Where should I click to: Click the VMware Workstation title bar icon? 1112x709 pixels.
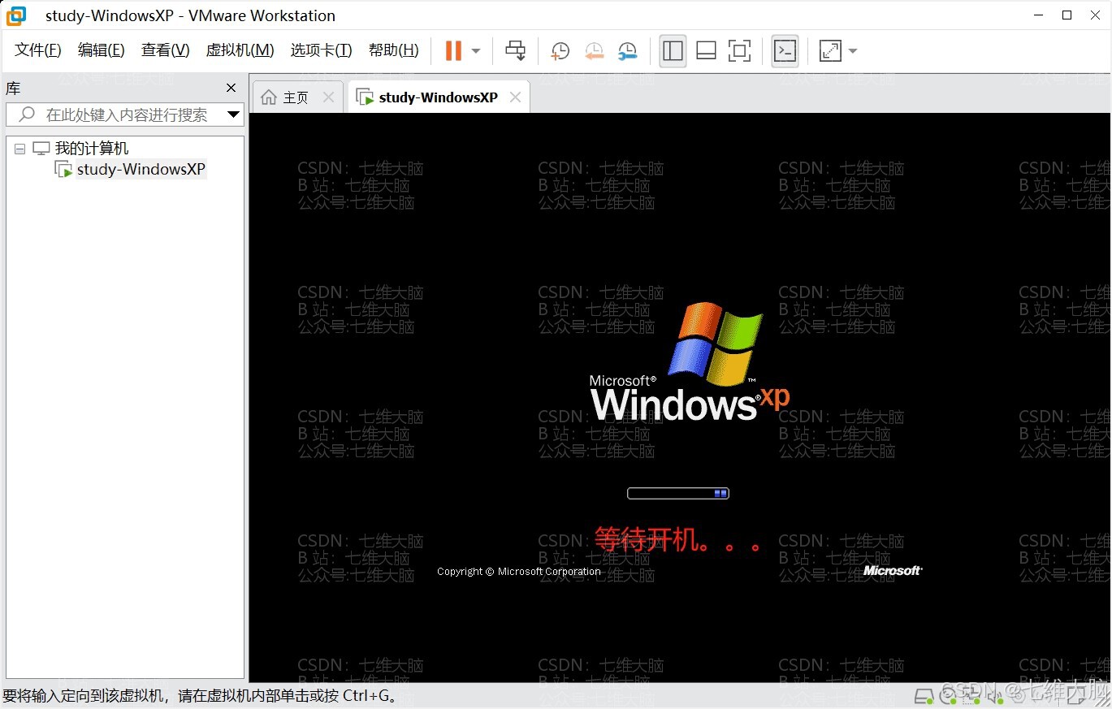[16, 15]
